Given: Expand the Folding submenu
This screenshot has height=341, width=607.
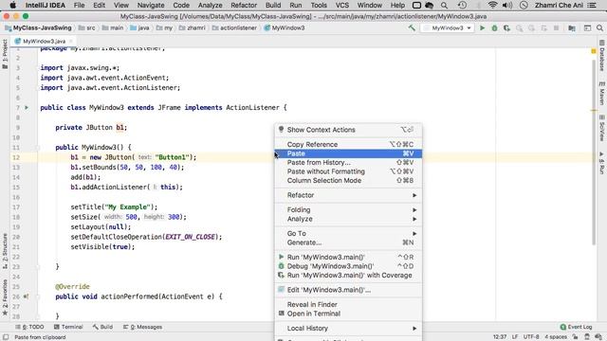Looking at the screenshot, I should tap(348, 210).
